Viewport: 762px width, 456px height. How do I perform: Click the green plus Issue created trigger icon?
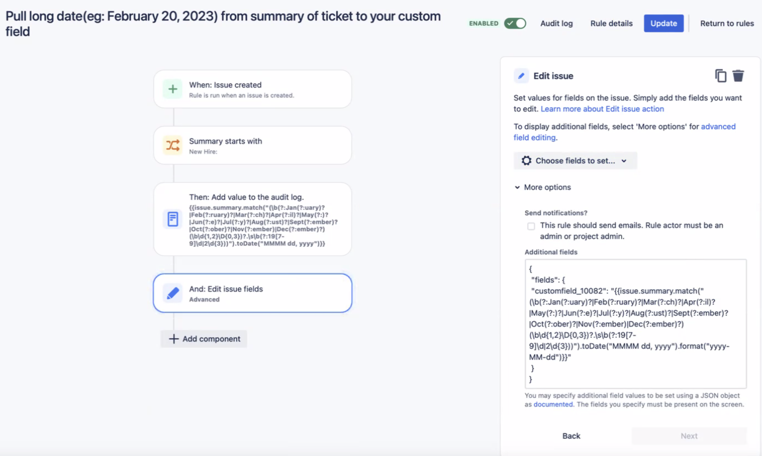[x=173, y=89]
